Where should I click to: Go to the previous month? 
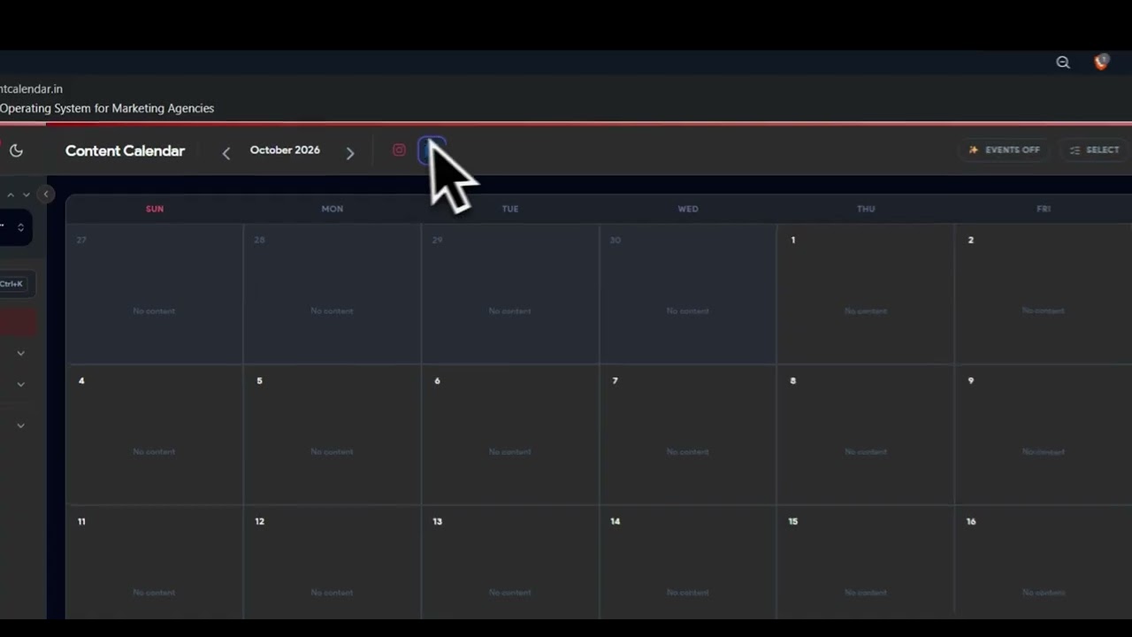point(226,153)
